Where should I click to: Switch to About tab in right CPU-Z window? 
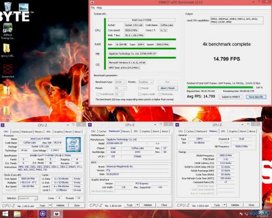point(252,131)
